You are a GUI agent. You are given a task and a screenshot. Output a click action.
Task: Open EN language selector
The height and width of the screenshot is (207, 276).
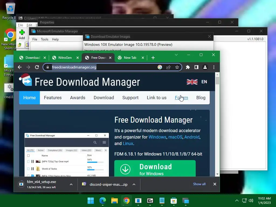click(x=204, y=82)
